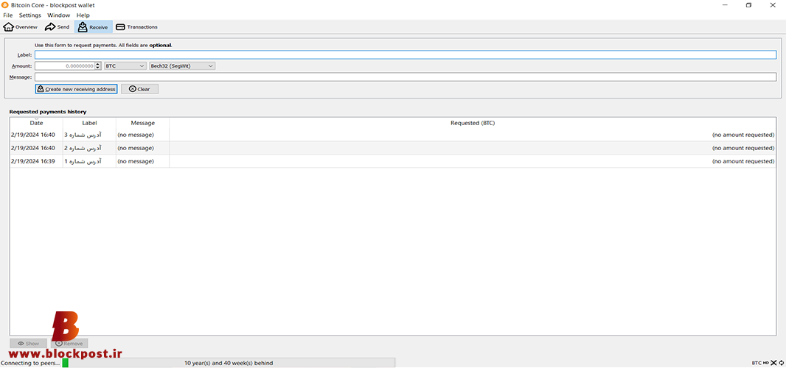This screenshot has width=786, height=368.
Task: Select label cell ending with 2
Action: (x=89, y=148)
